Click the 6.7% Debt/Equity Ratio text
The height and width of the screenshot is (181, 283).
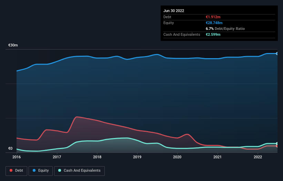pyautogui.click(x=225, y=29)
